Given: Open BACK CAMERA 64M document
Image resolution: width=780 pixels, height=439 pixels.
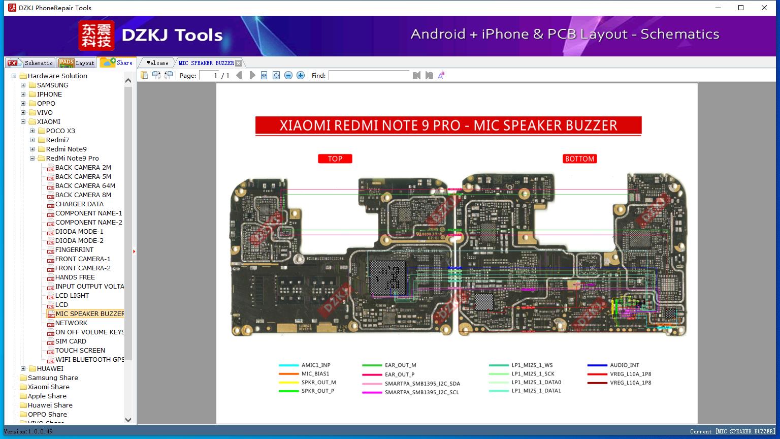Looking at the screenshot, I should [x=85, y=186].
